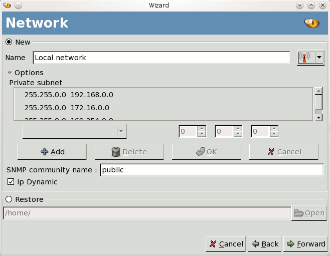Viewport: 330px width, 256px height.
Task: Open the empty subnet combo box
Action: (75, 131)
